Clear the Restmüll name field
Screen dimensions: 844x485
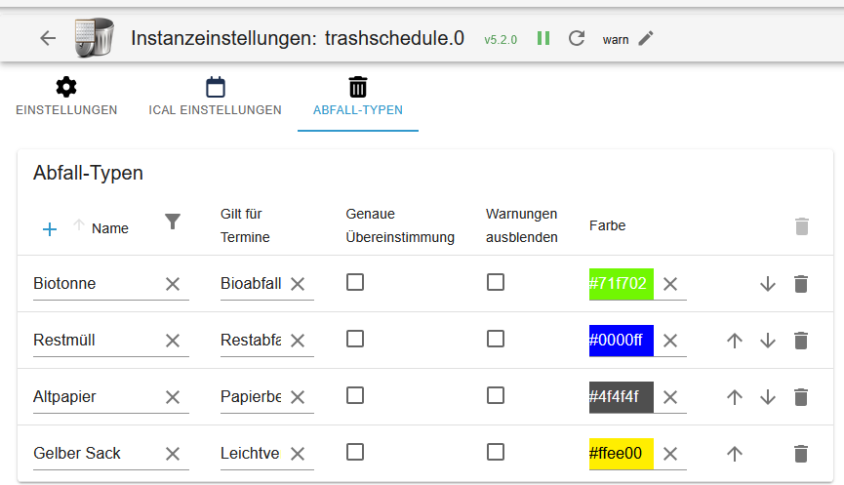pyautogui.click(x=173, y=341)
